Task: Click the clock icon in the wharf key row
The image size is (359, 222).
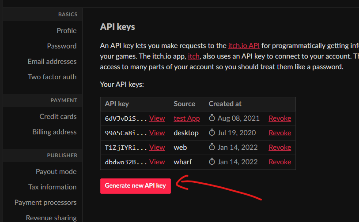Action: 212,162
